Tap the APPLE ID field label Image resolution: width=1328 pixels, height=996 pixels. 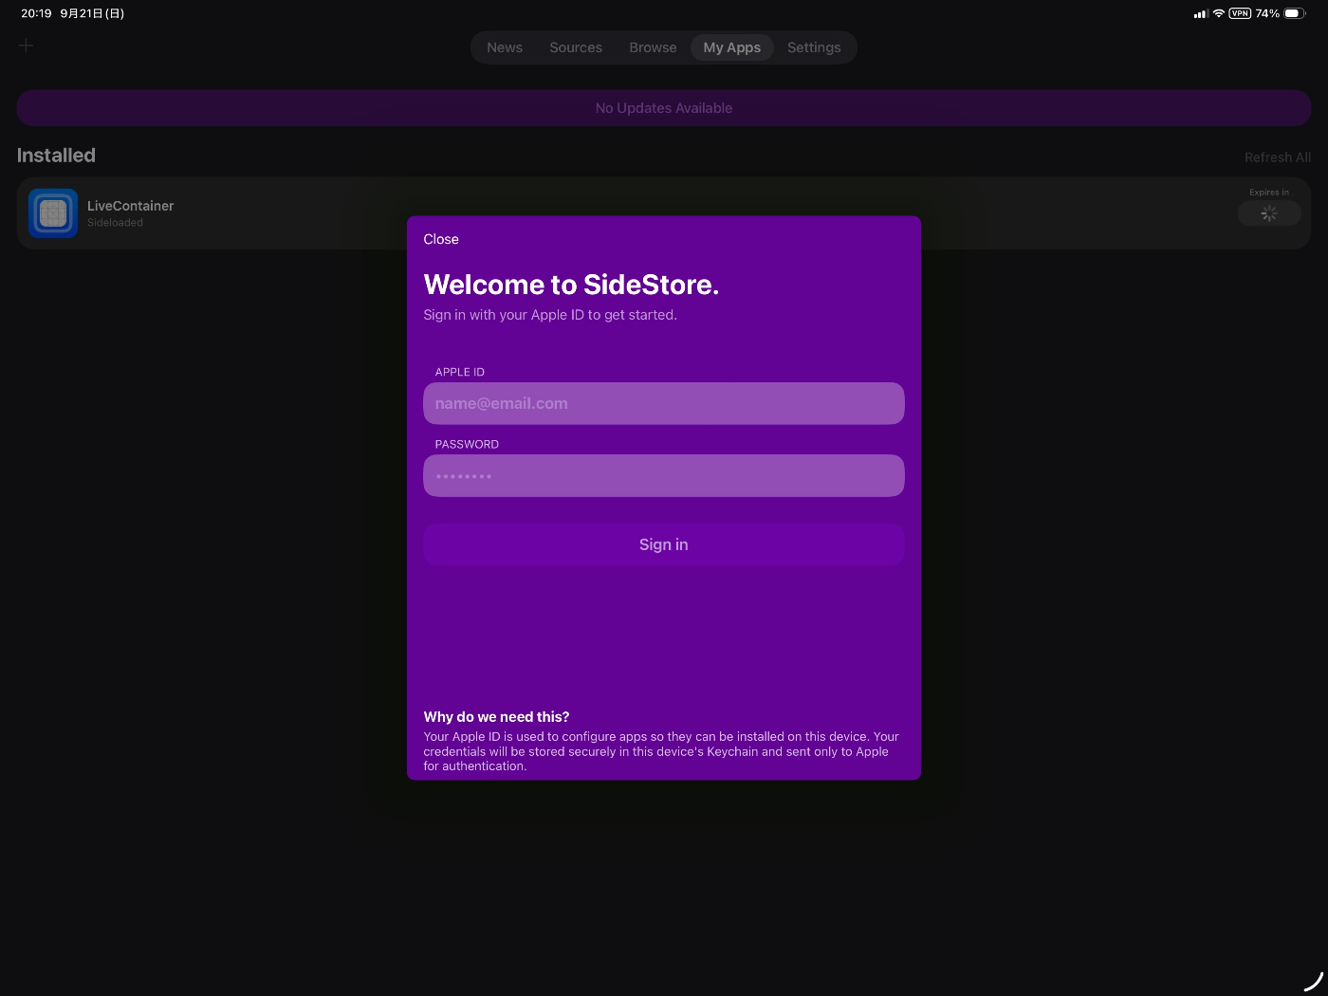(460, 372)
